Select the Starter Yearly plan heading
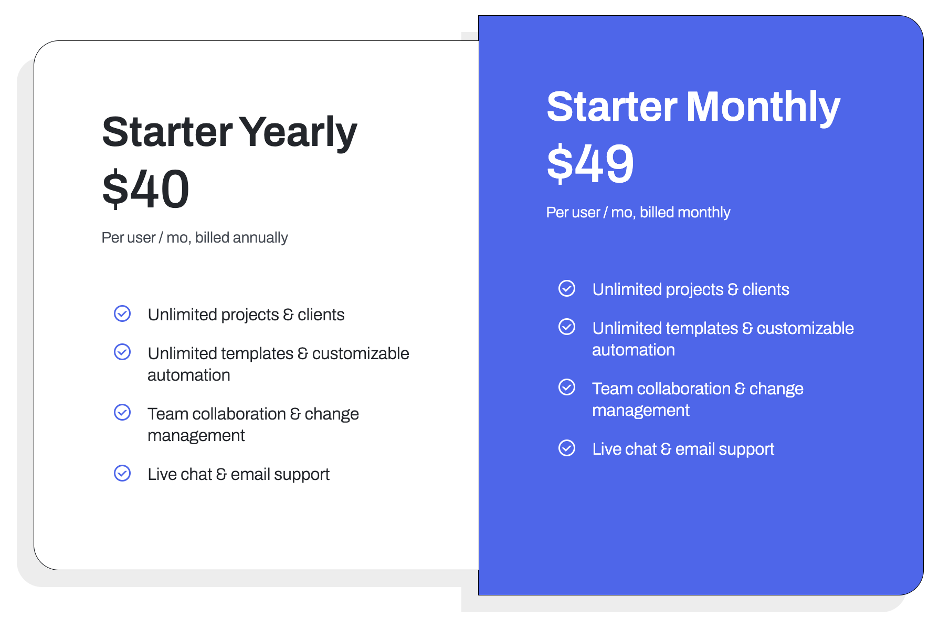 [x=229, y=132]
